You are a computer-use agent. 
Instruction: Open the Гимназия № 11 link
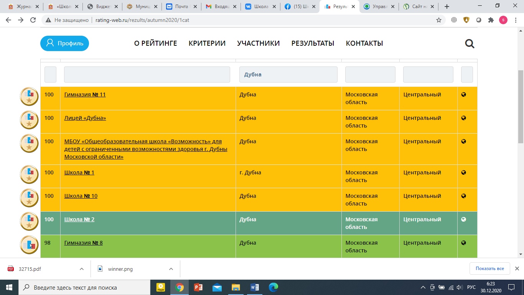(85, 94)
